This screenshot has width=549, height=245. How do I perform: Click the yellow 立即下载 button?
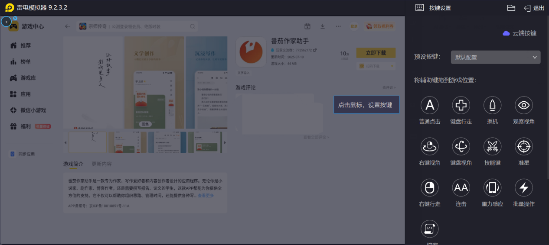point(376,53)
